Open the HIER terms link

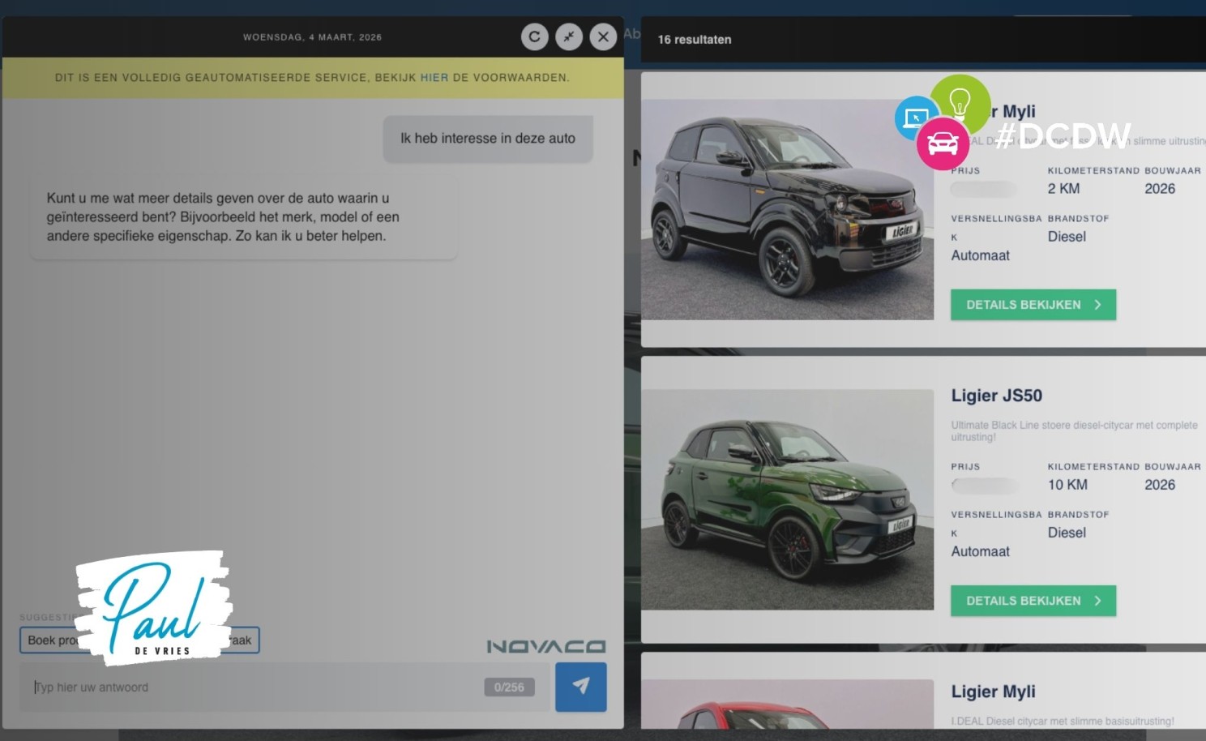(434, 78)
